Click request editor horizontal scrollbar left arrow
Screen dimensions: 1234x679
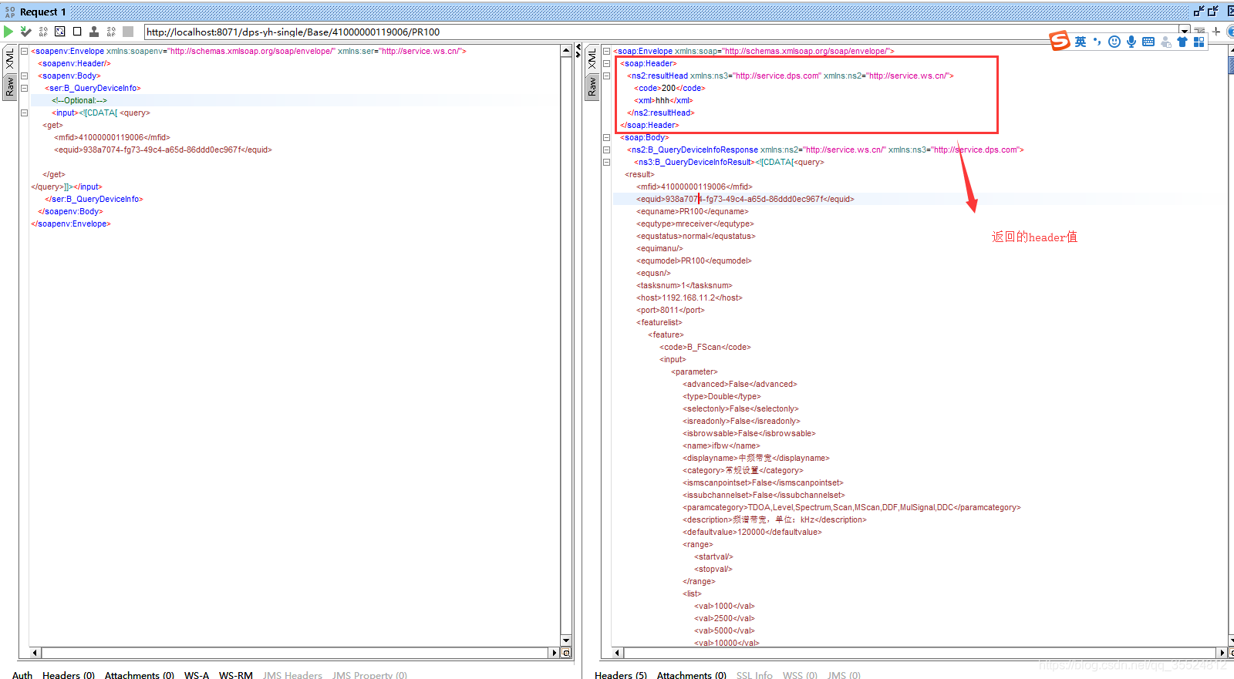(x=35, y=653)
